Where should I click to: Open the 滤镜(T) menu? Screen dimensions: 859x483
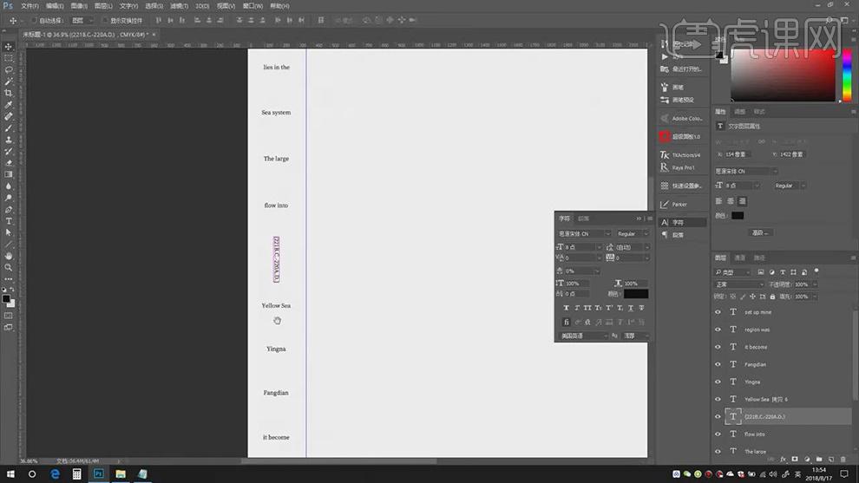(x=179, y=6)
